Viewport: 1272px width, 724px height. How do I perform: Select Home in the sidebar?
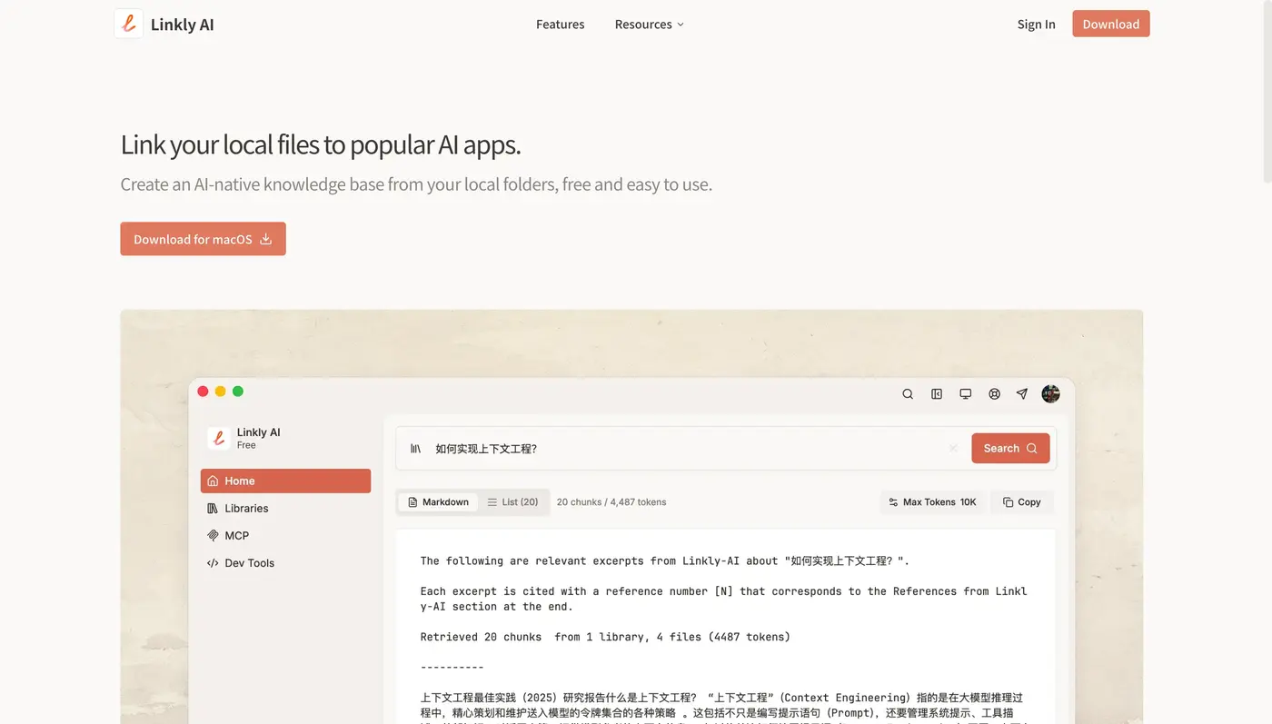coord(239,481)
